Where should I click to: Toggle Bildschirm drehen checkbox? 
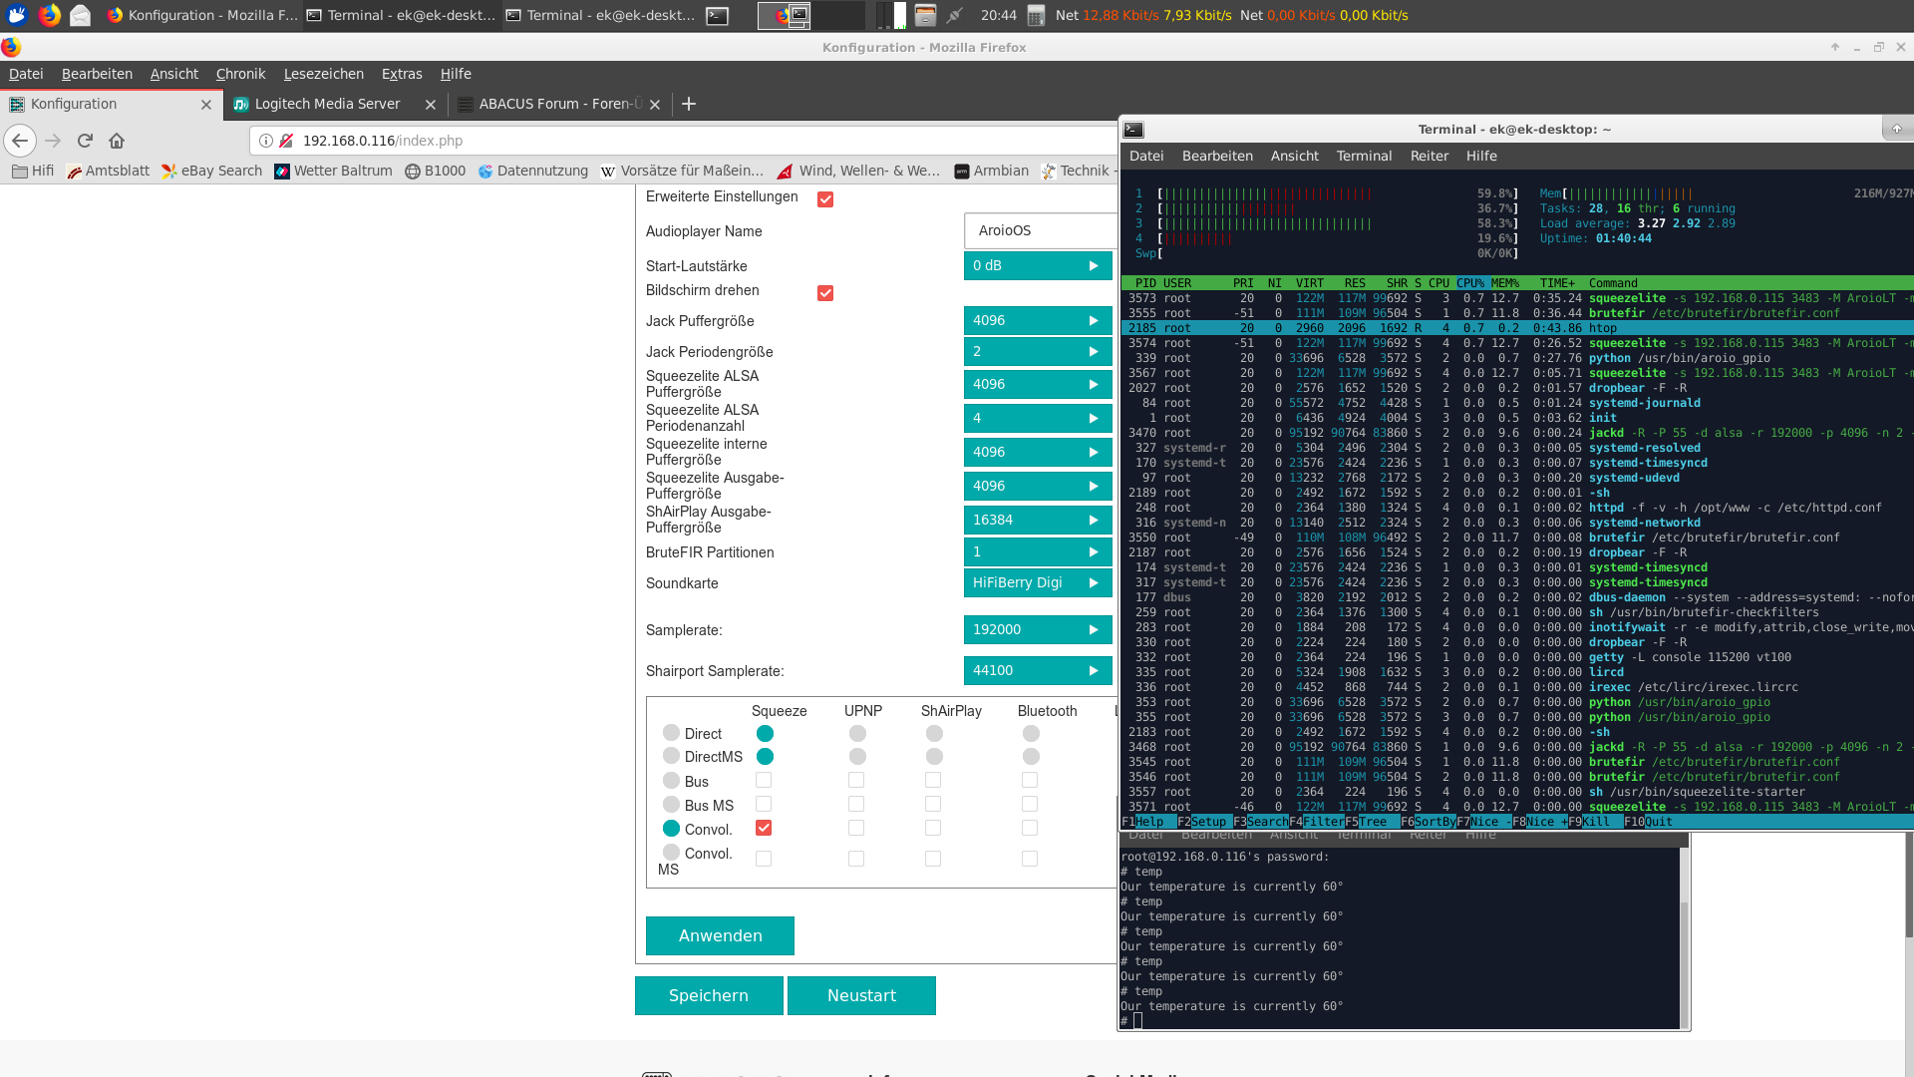pos(825,293)
